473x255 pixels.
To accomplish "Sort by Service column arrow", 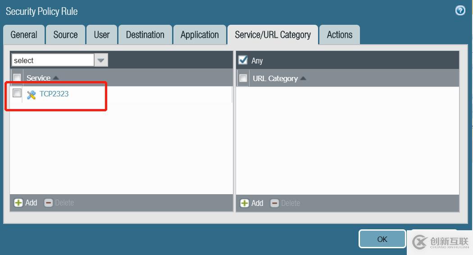I will pyautogui.click(x=56, y=78).
